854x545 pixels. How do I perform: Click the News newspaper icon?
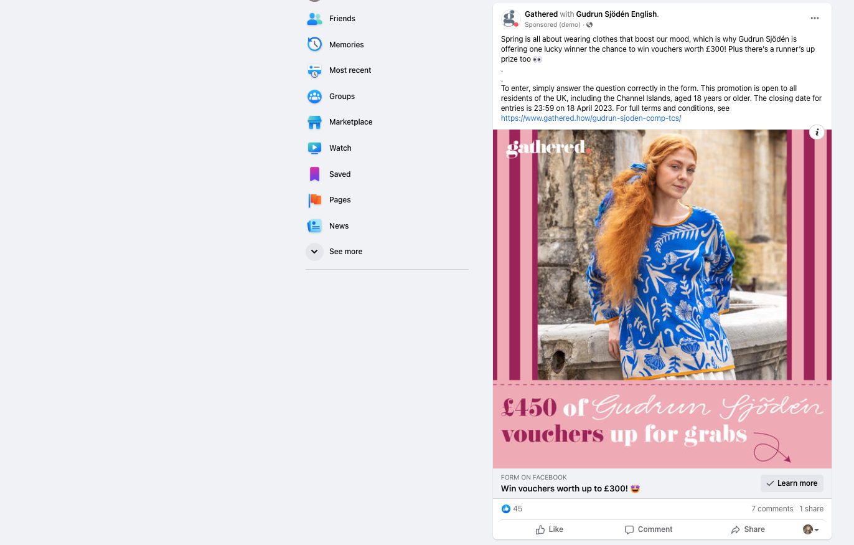314,225
